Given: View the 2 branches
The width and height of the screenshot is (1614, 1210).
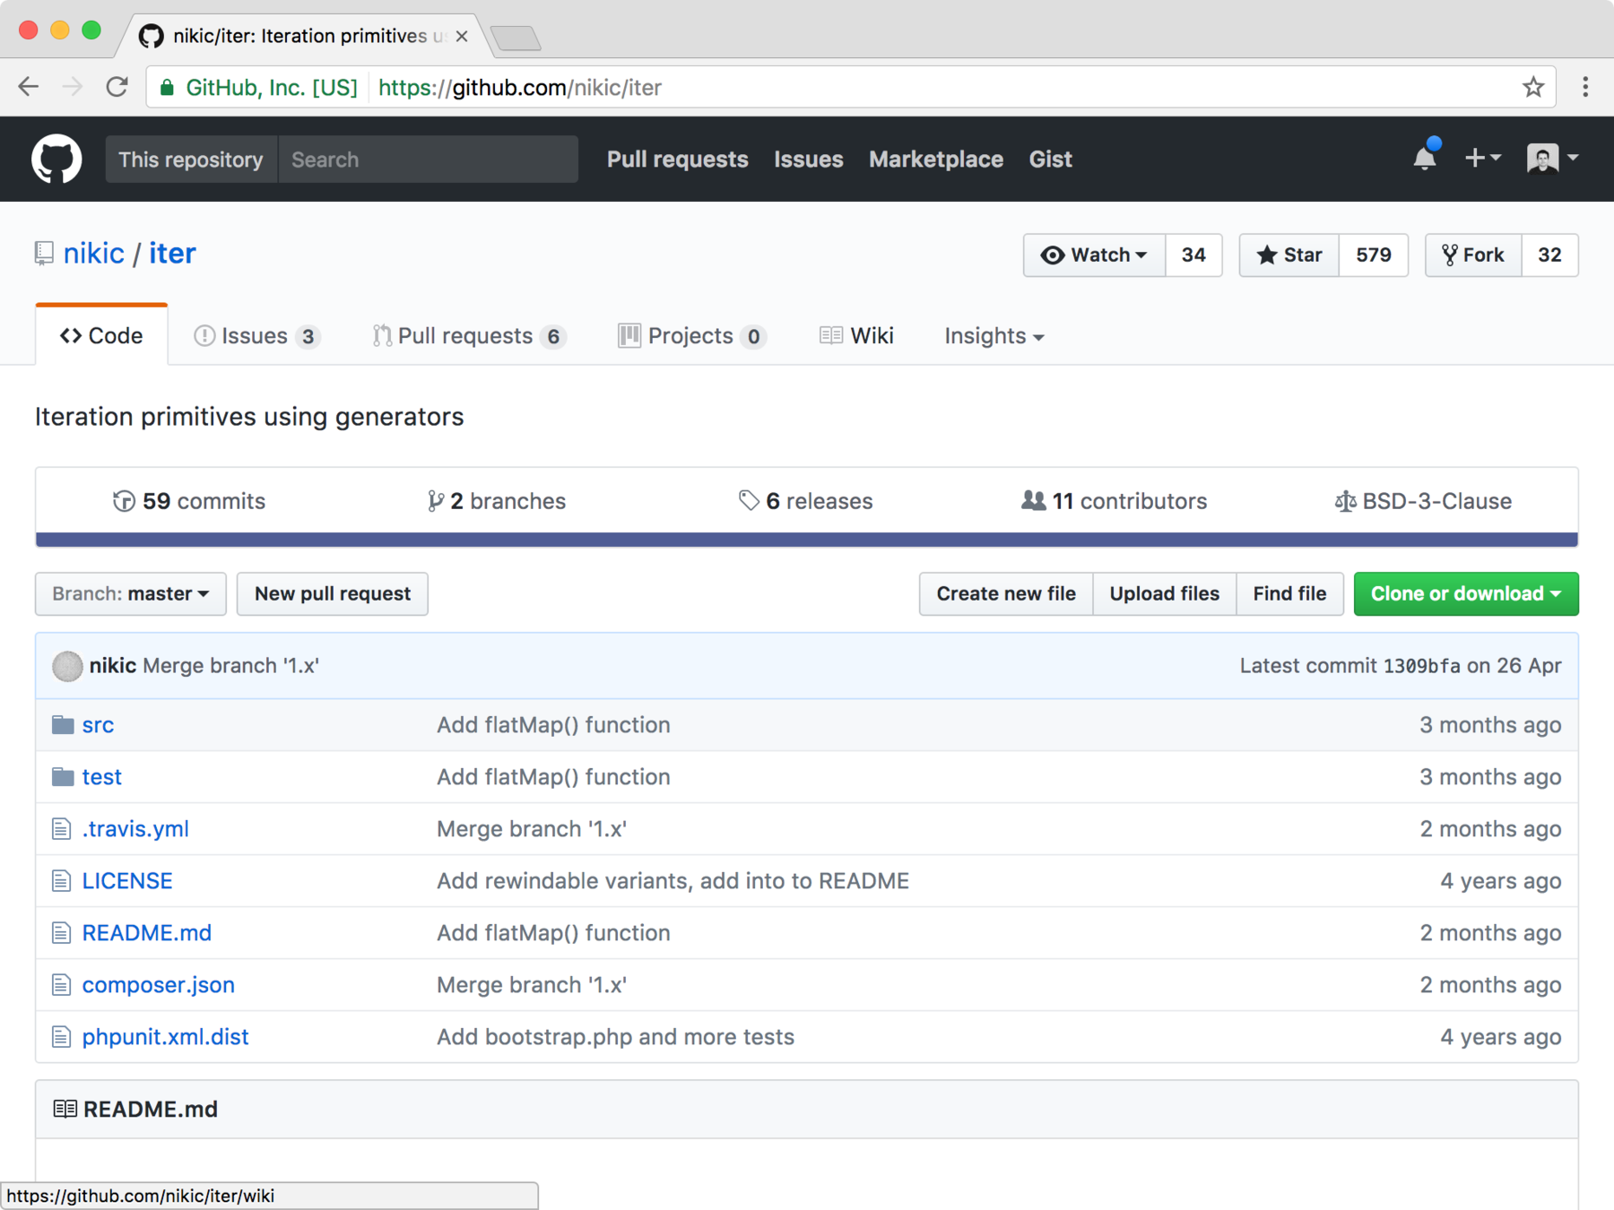Looking at the screenshot, I should pos(496,501).
